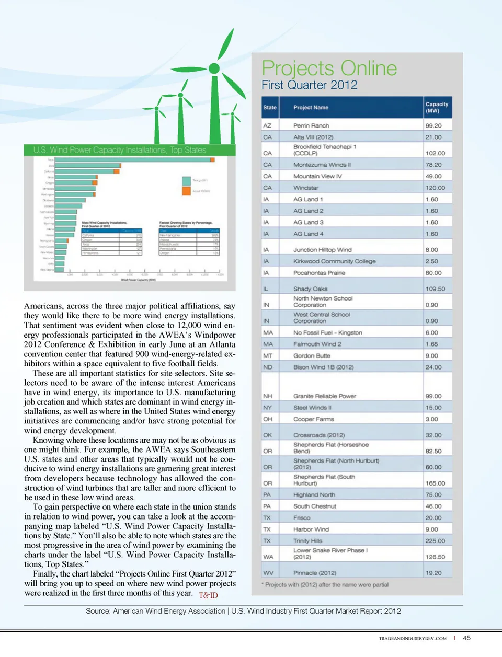This screenshot has width=502, height=657.
Task: Click the "Fastest Growing States by Percentage" inset table
Action: pos(189,239)
